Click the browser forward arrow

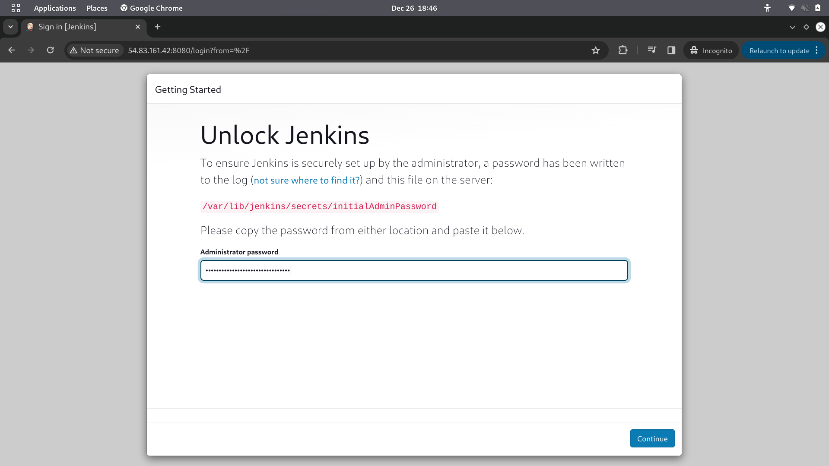(x=31, y=51)
